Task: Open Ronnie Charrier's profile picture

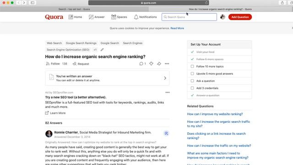Action: pyautogui.click(x=49, y=134)
